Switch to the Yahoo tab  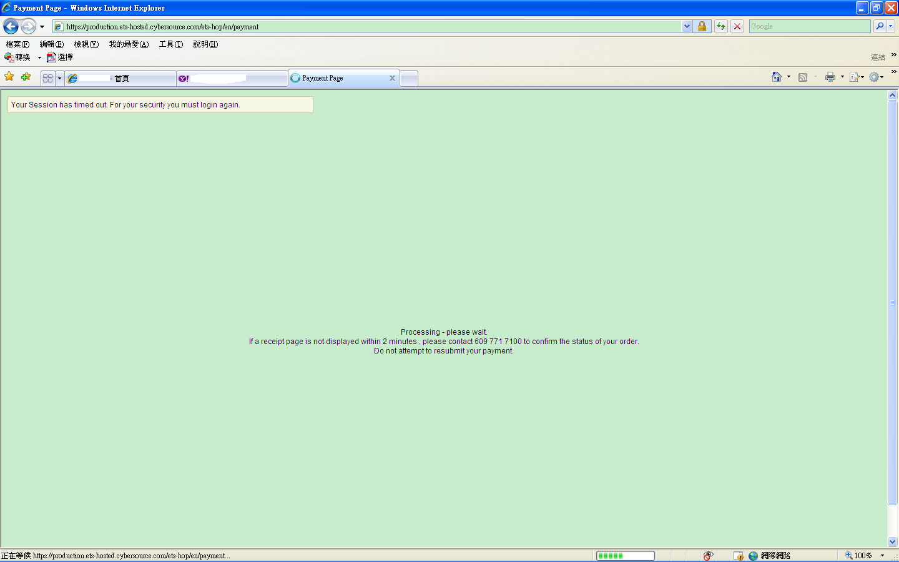[x=232, y=79]
